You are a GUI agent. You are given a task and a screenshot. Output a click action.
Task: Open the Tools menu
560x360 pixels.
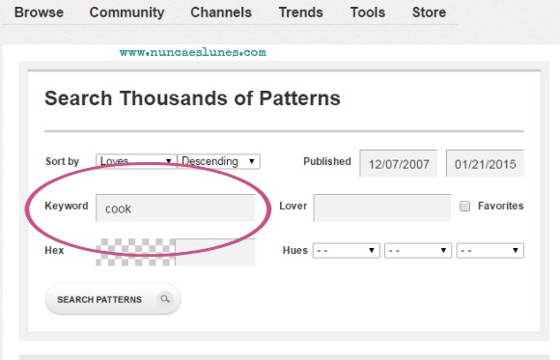368,13
